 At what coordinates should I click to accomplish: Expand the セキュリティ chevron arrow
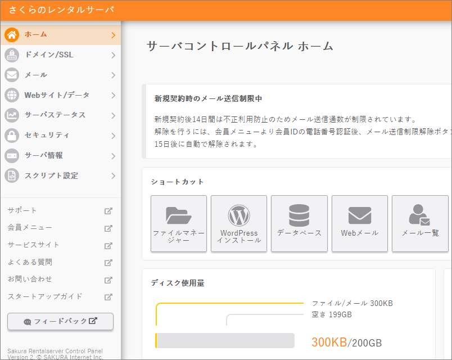coord(113,136)
